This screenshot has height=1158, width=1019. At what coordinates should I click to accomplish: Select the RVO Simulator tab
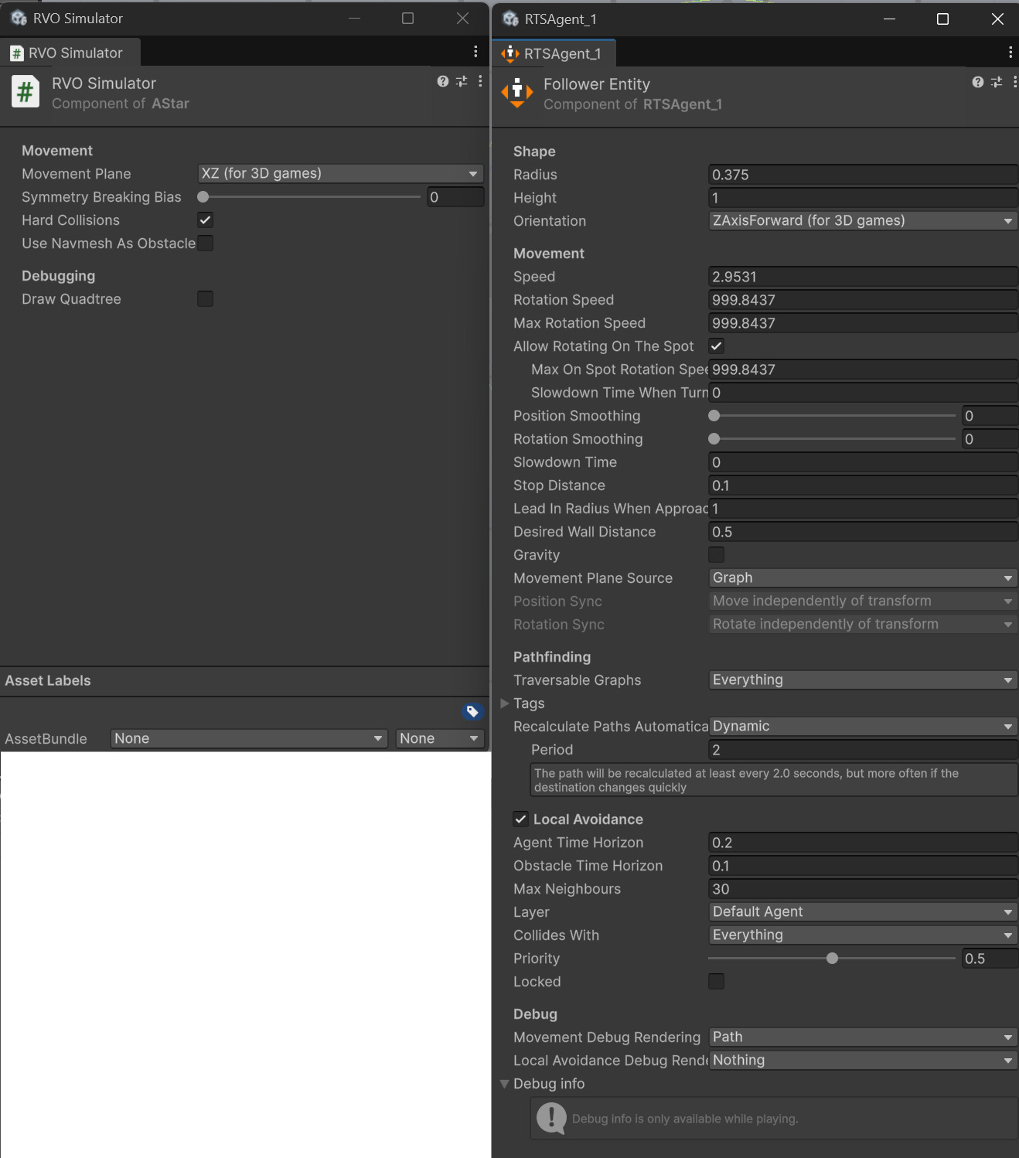click(x=70, y=53)
